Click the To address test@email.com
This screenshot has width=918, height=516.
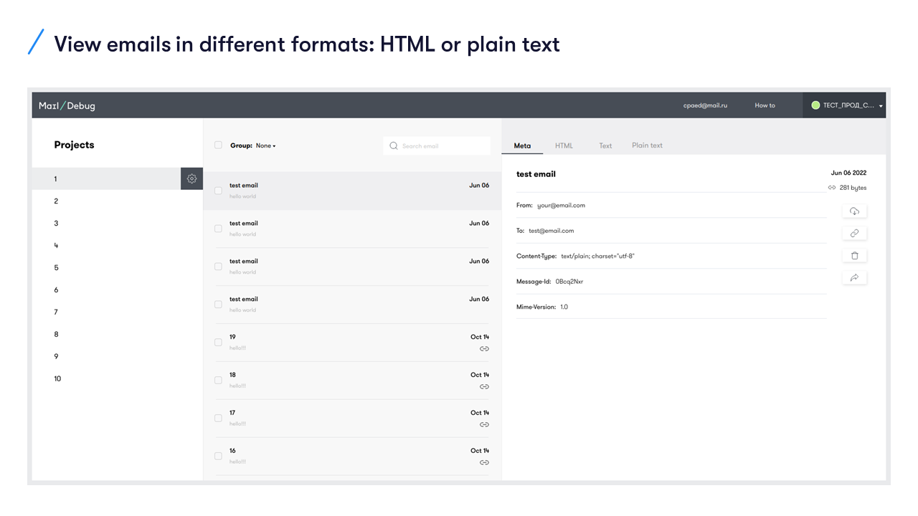click(x=551, y=231)
